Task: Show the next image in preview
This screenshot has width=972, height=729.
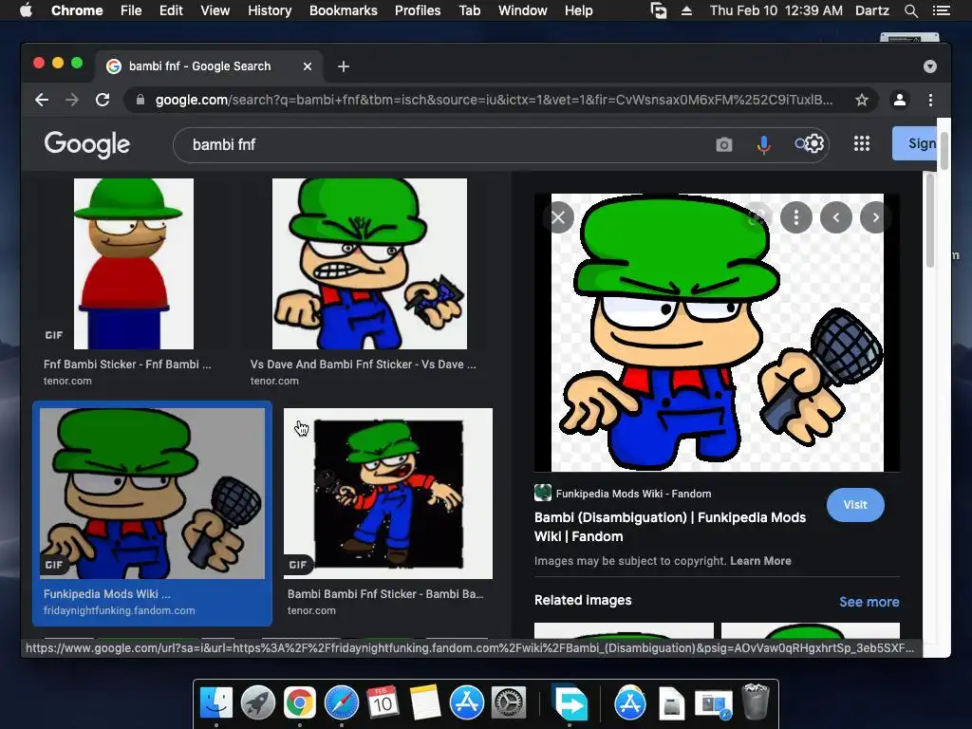Action: click(x=875, y=217)
